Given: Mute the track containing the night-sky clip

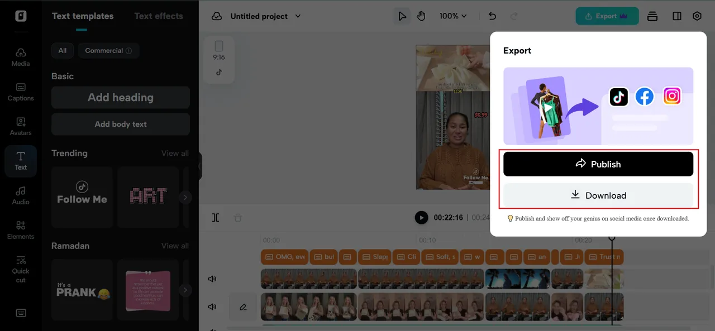Looking at the screenshot, I should pos(212,279).
